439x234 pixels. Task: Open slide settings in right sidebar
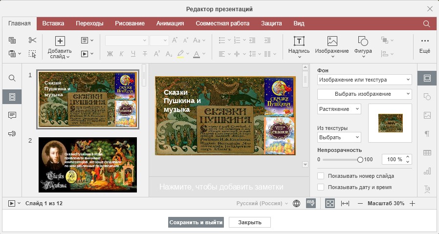coord(427,78)
